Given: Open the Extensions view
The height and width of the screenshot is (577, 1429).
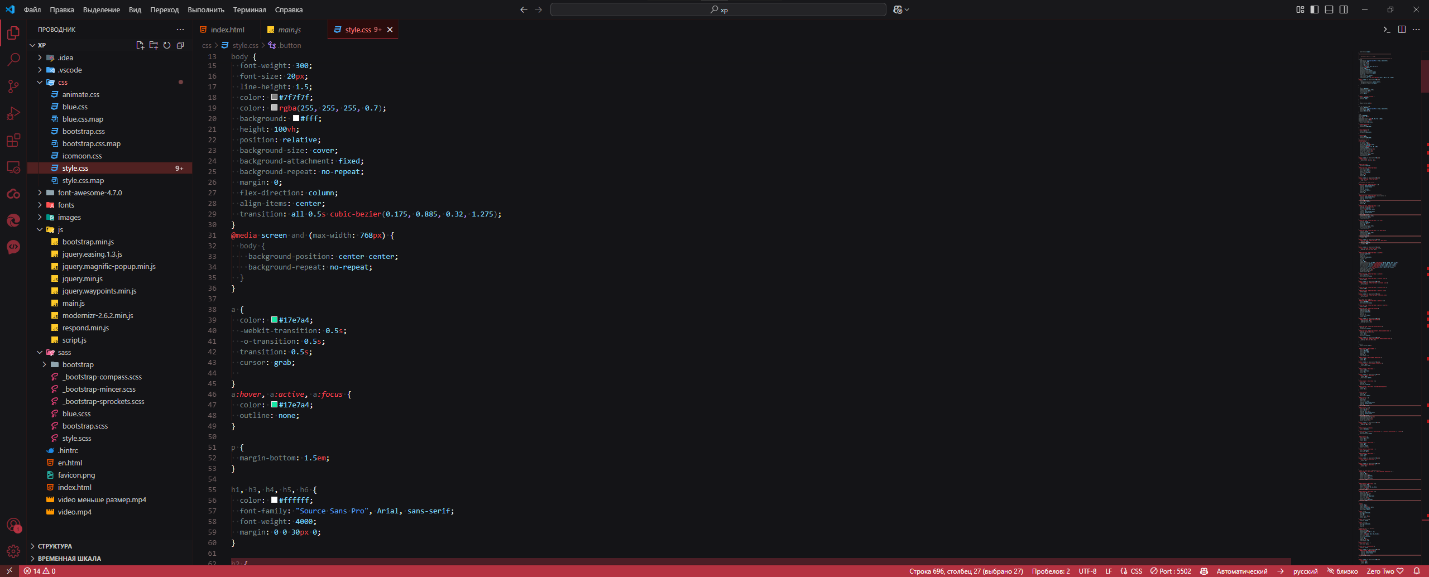Looking at the screenshot, I should [x=13, y=140].
